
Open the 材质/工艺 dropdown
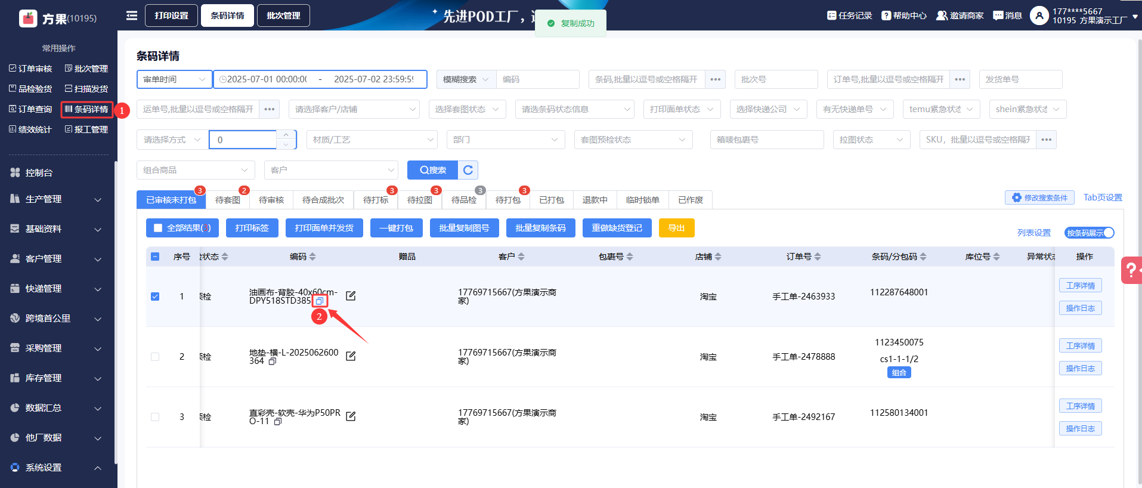(373, 140)
